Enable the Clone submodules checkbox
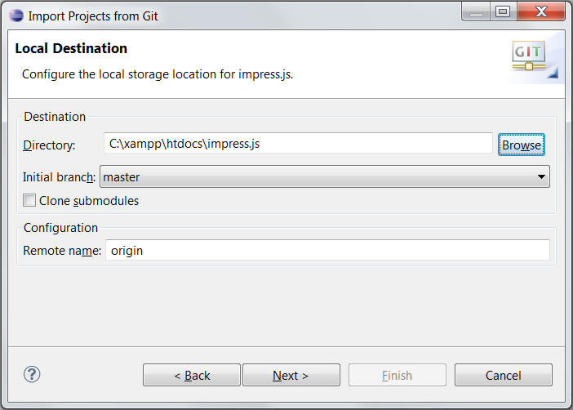 [x=29, y=200]
